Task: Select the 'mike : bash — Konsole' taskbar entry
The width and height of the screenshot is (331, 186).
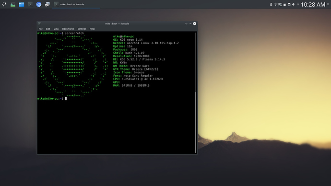Action: (x=76, y=4)
